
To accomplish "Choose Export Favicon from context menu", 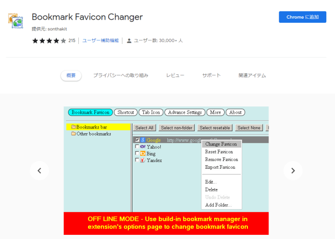I will click(220, 167).
